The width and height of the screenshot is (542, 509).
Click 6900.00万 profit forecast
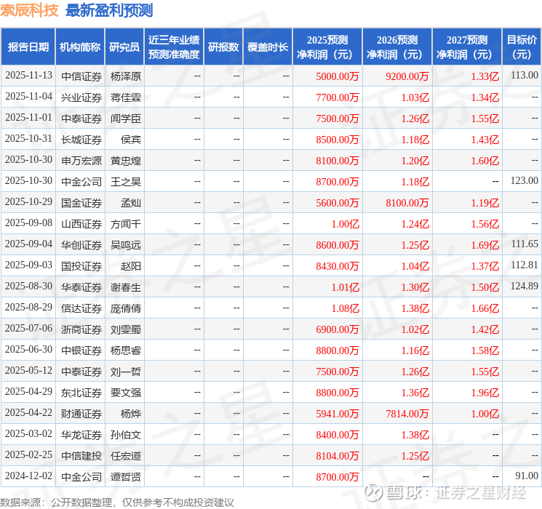click(x=337, y=329)
